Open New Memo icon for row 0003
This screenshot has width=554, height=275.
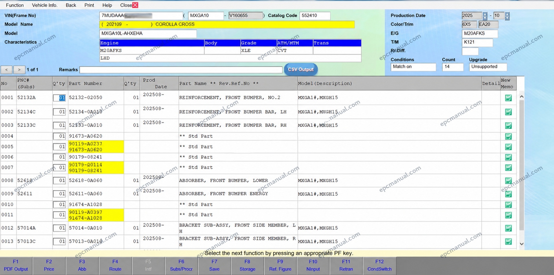508,125
